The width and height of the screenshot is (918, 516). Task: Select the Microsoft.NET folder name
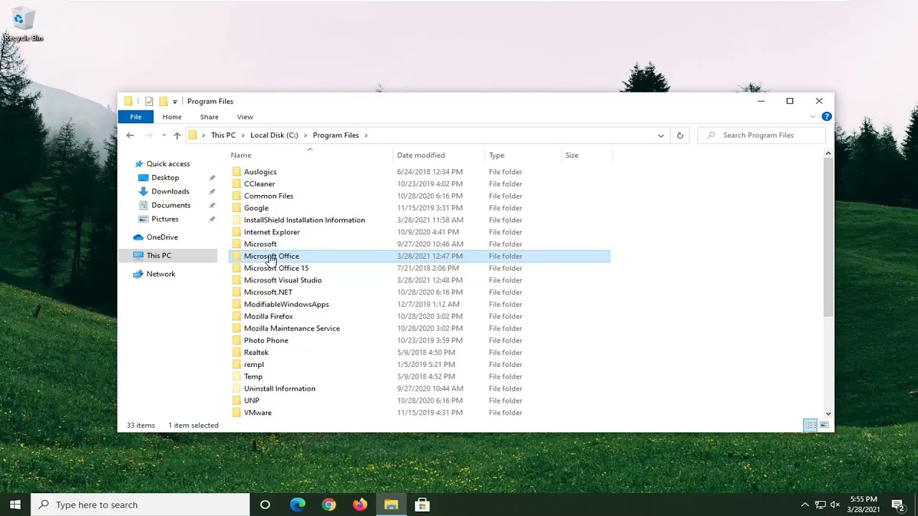click(x=268, y=292)
